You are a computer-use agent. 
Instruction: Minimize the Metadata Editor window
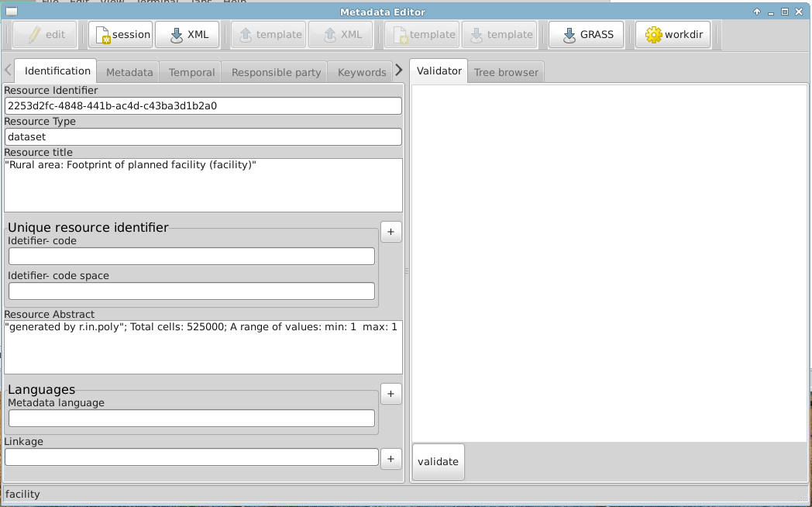(771, 12)
